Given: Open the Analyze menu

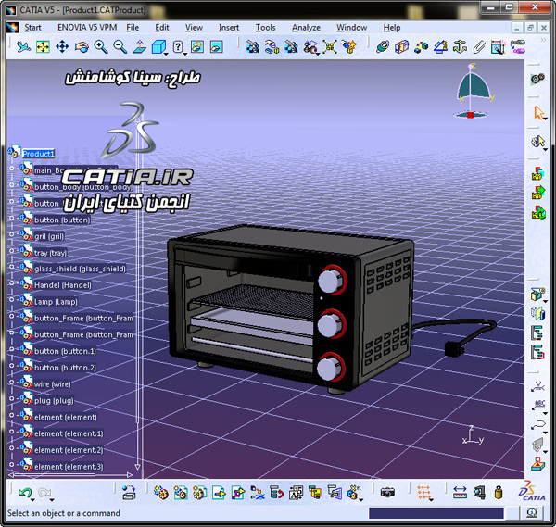Looking at the screenshot, I should 306,28.
